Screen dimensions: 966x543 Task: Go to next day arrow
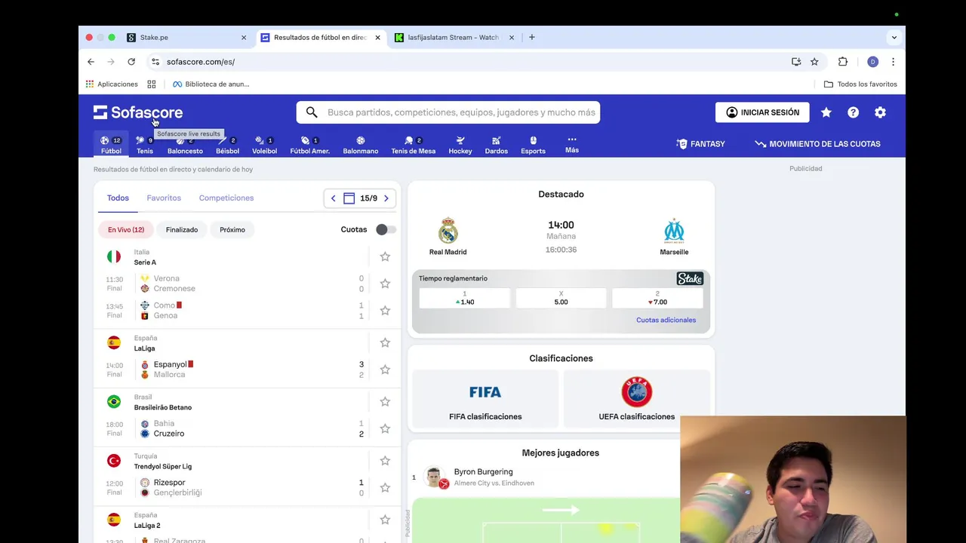(x=386, y=198)
